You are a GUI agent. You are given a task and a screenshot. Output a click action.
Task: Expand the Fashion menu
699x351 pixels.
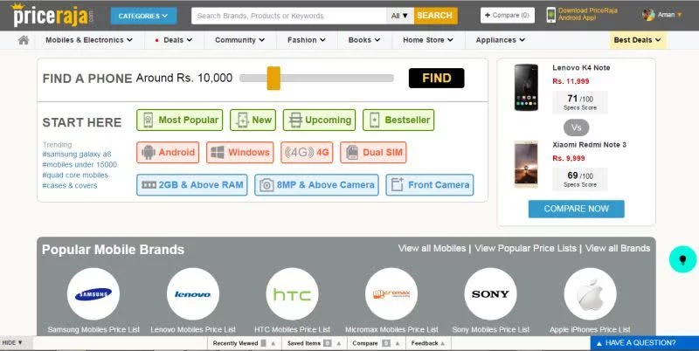[x=307, y=39]
